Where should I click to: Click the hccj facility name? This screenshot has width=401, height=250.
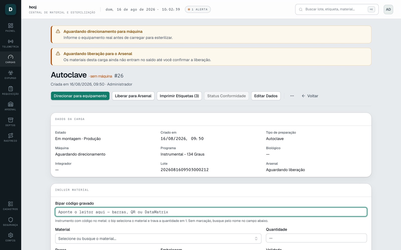(x=33, y=7)
